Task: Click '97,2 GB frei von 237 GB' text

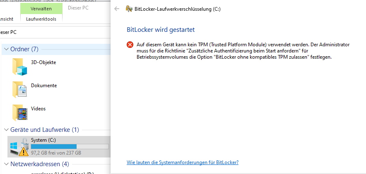Action: [56, 153]
